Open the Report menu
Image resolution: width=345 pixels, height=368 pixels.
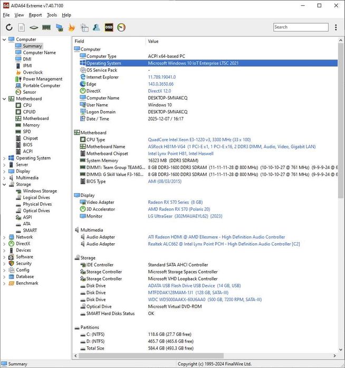pyautogui.click(x=35, y=15)
